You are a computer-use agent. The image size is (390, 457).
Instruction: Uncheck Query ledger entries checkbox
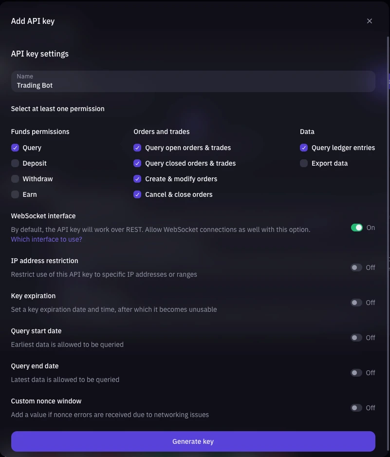coord(304,148)
